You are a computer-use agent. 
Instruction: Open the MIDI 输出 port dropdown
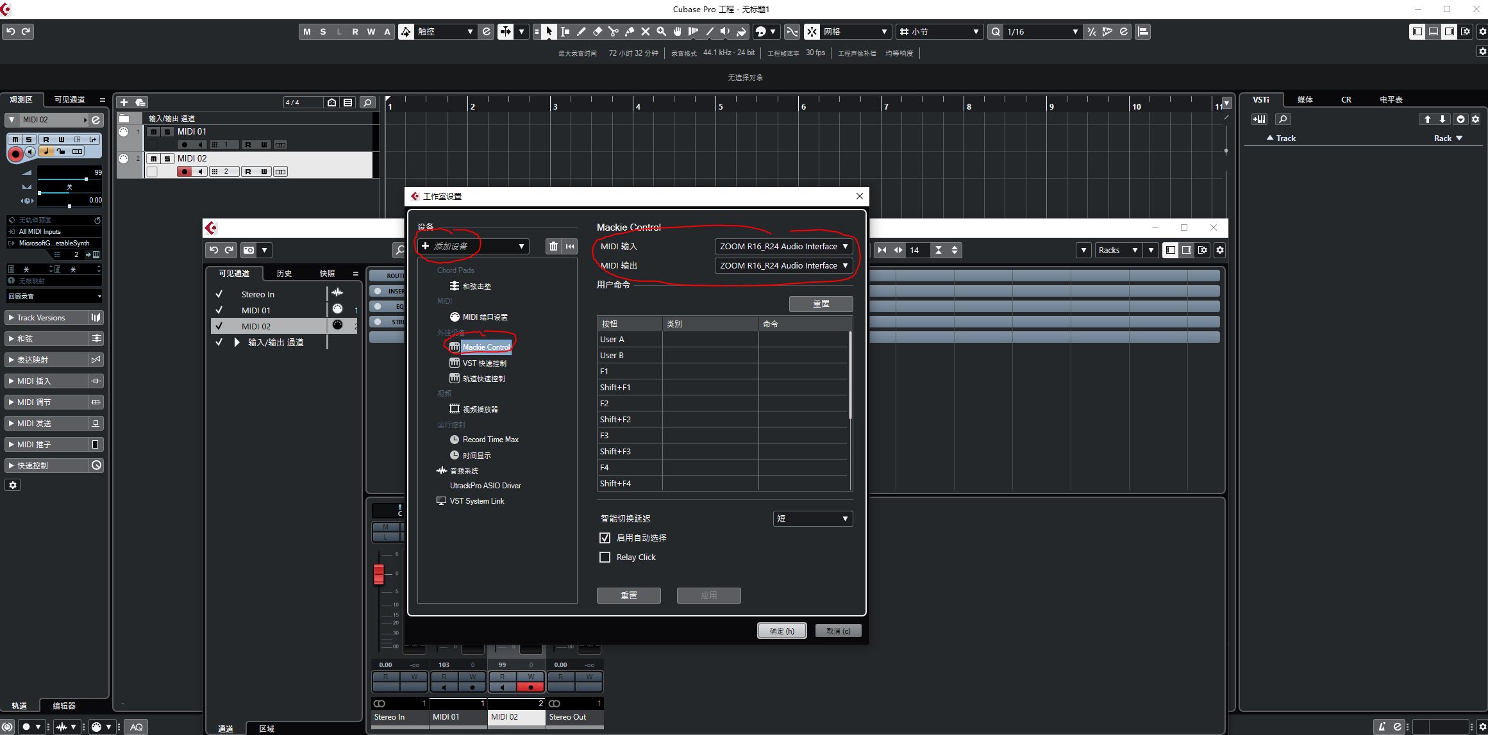783,265
